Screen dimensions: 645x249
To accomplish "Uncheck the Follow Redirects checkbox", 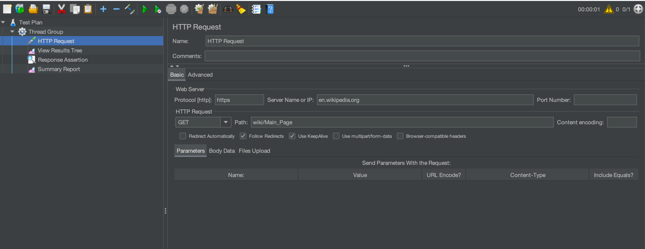I will (243, 136).
